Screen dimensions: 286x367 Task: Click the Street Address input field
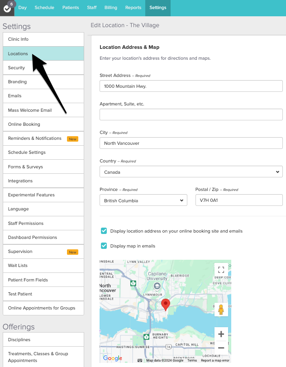[191, 86]
